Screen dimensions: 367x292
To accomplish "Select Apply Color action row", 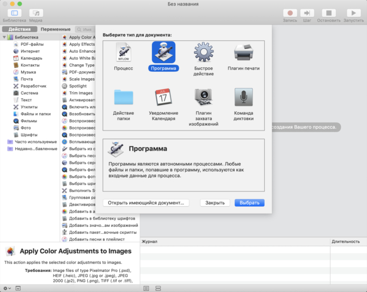I will pyautogui.click(x=78, y=37).
